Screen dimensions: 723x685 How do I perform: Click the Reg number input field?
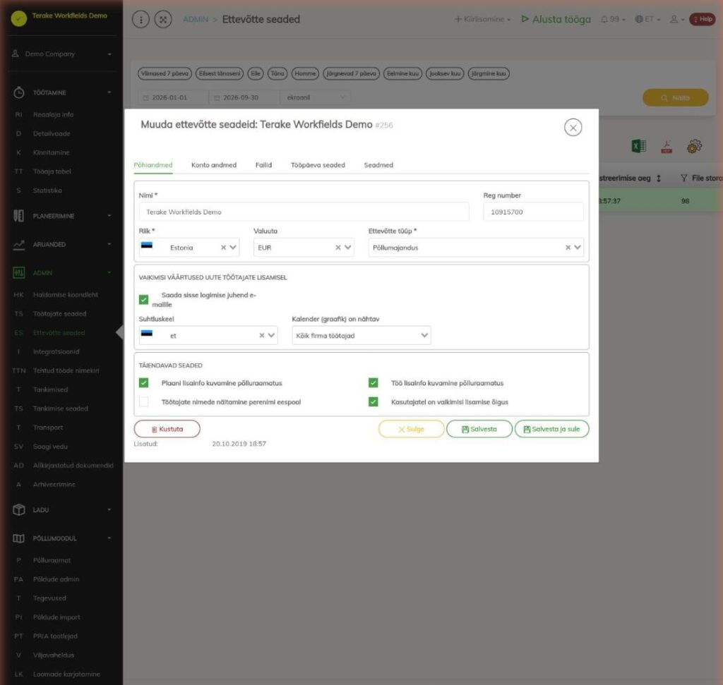pyautogui.click(x=534, y=212)
